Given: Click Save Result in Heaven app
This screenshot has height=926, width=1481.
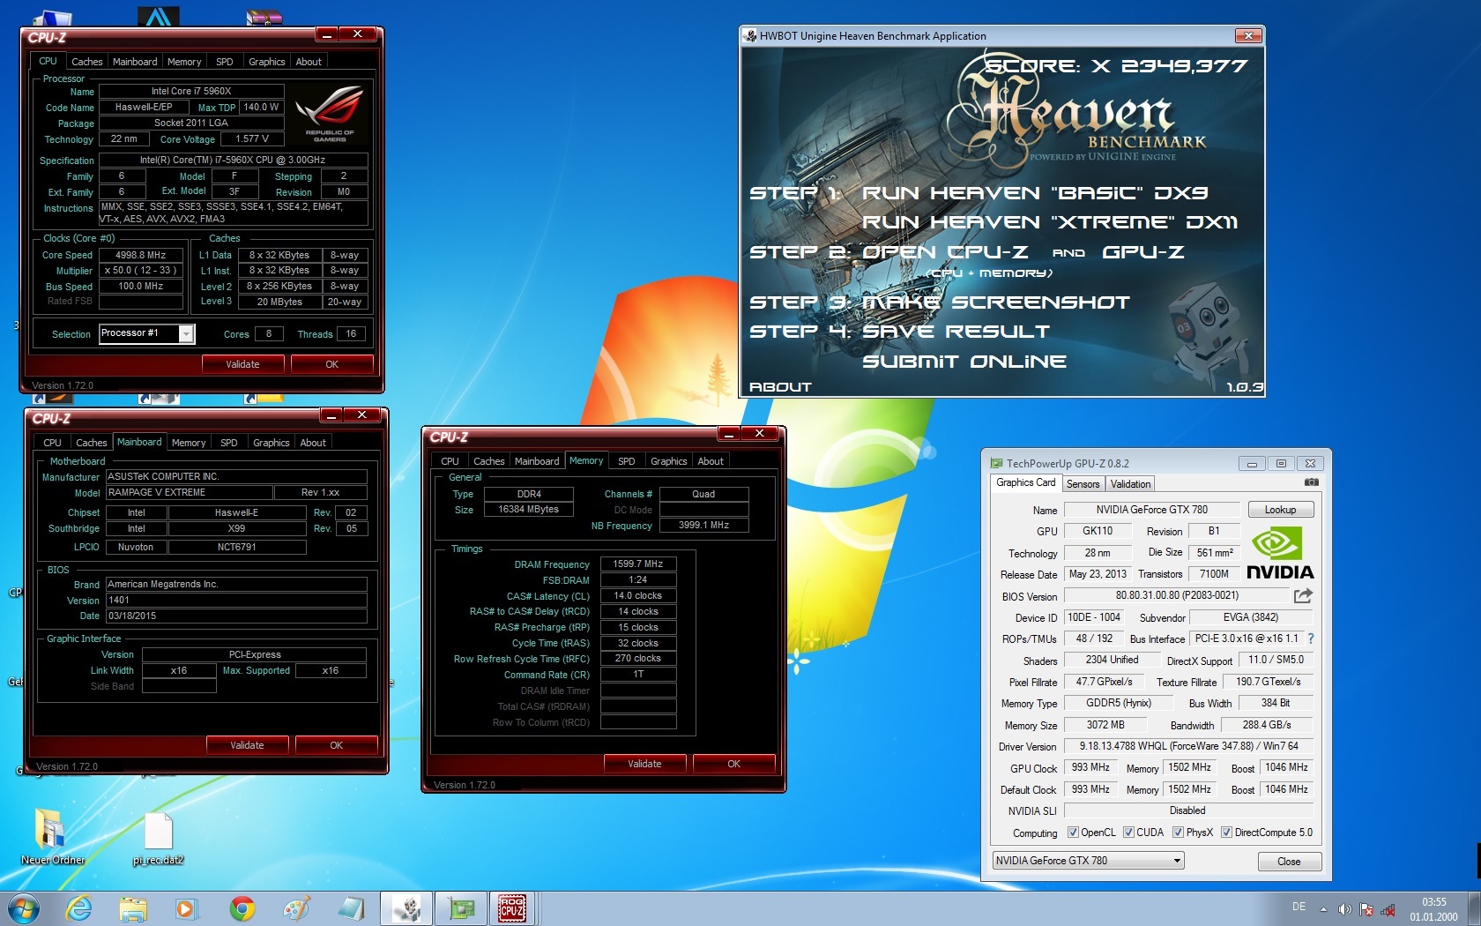Looking at the screenshot, I should [956, 332].
